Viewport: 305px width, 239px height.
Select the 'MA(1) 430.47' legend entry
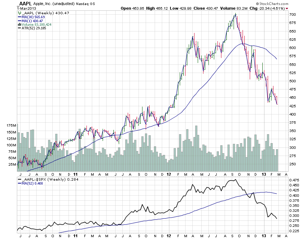tap(32, 21)
